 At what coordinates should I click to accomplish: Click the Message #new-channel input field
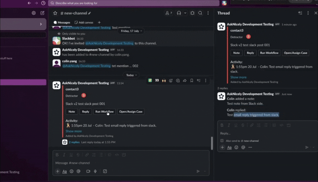click(x=131, y=163)
